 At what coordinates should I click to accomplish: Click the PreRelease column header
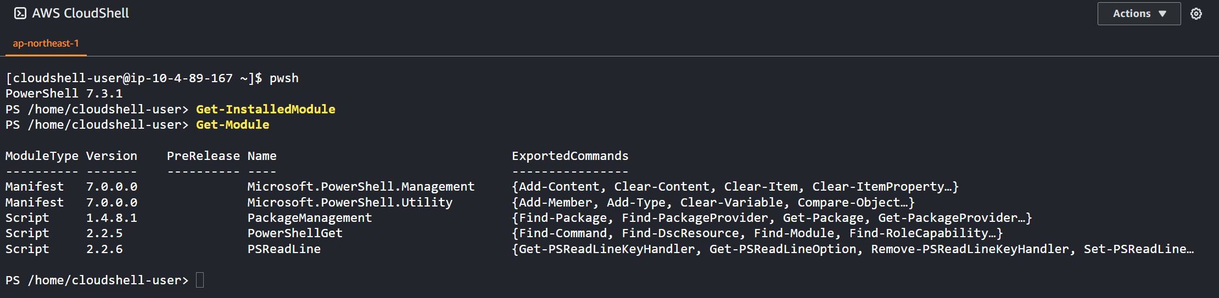click(x=203, y=156)
